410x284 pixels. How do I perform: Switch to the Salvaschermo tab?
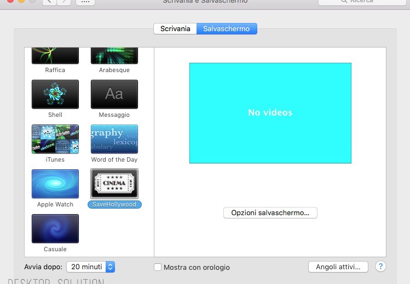coord(226,29)
